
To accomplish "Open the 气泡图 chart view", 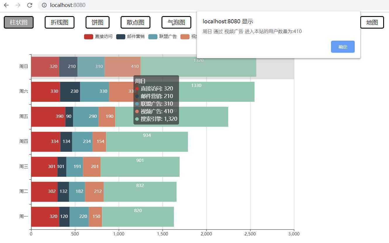I will pyautogui.click(x=176, y=22).
